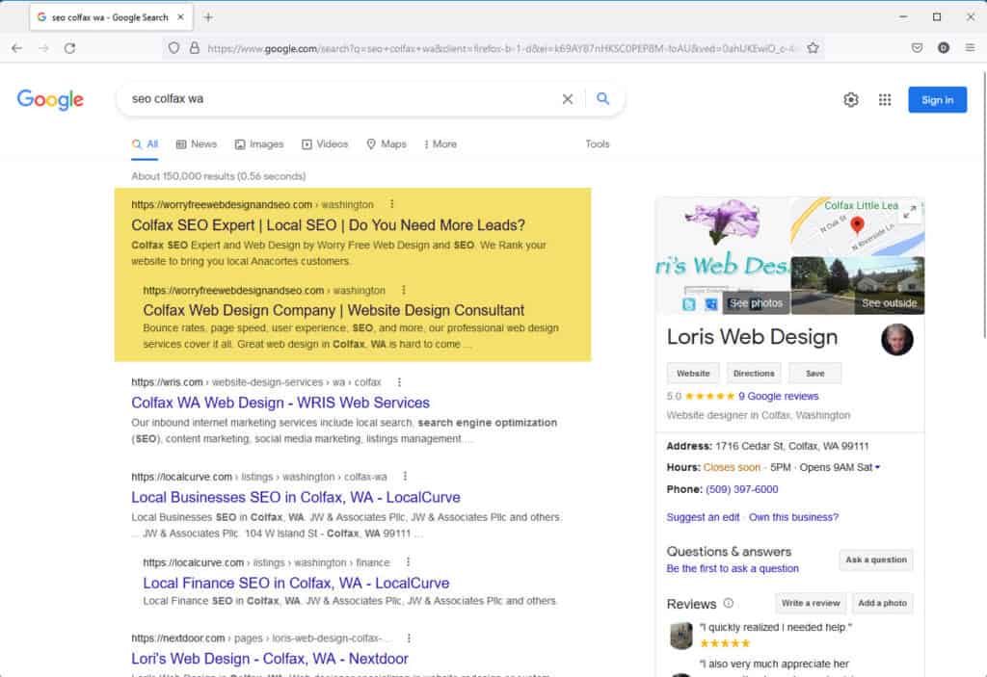This screenshot has height=677, width=987.
Task: Go back with the browser back arrow
Action: 17,48
